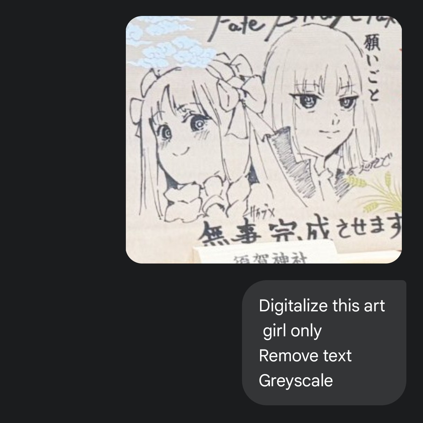Open the attached sketch image thumbnail
The width and height of the screenshot is (423, 423).
(x=264, y=140)
